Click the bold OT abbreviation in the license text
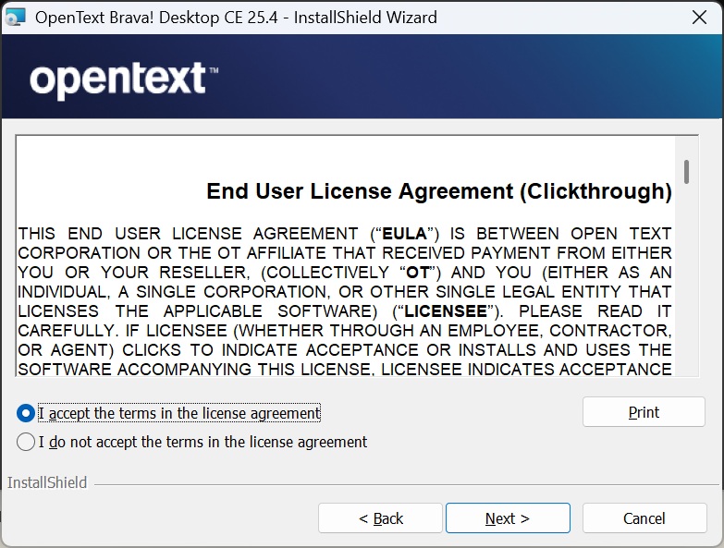 pos(418,273)
